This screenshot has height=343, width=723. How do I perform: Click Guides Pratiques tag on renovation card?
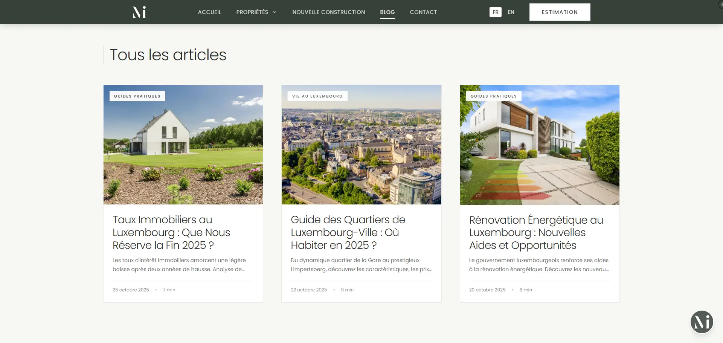click(x=493, y=96)
